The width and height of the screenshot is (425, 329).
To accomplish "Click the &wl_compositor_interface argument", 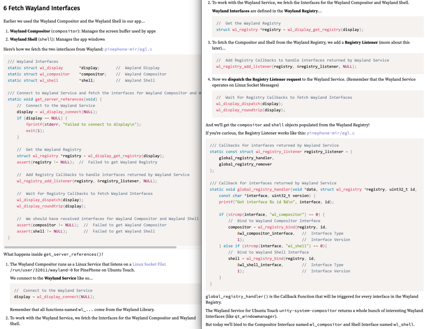I will pos(265,233).
